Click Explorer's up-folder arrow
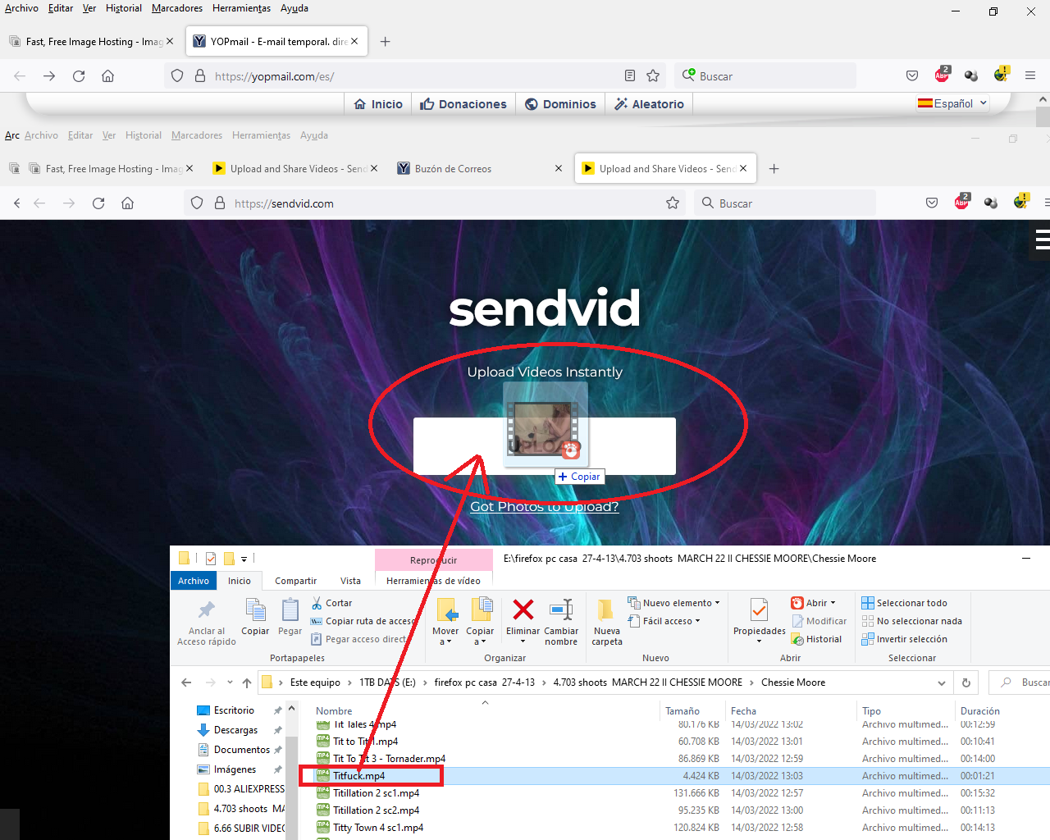The width and height of the screenshot is (1050, 840). click(x=247, y=682)
